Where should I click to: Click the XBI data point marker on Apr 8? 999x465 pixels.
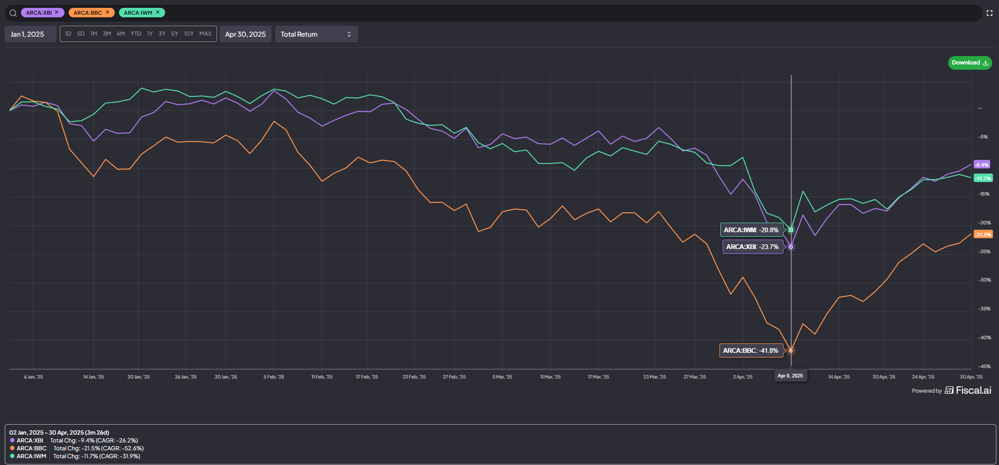[x=791, y=247]
